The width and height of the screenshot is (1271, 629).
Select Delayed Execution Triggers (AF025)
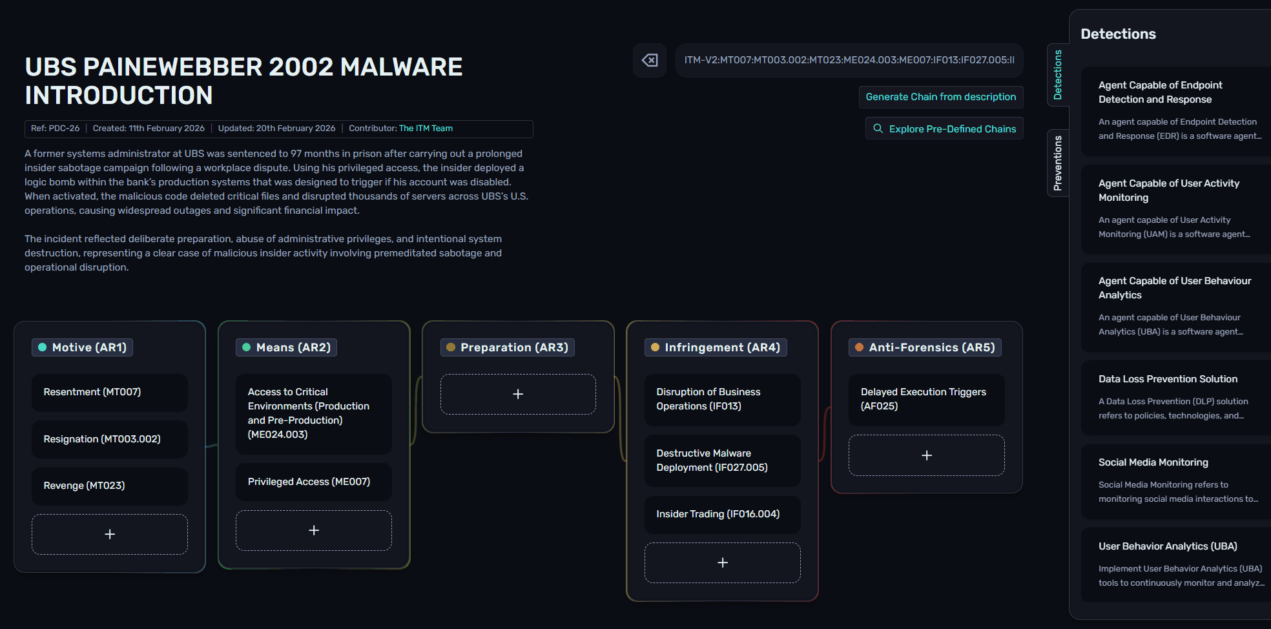point(926,399)
